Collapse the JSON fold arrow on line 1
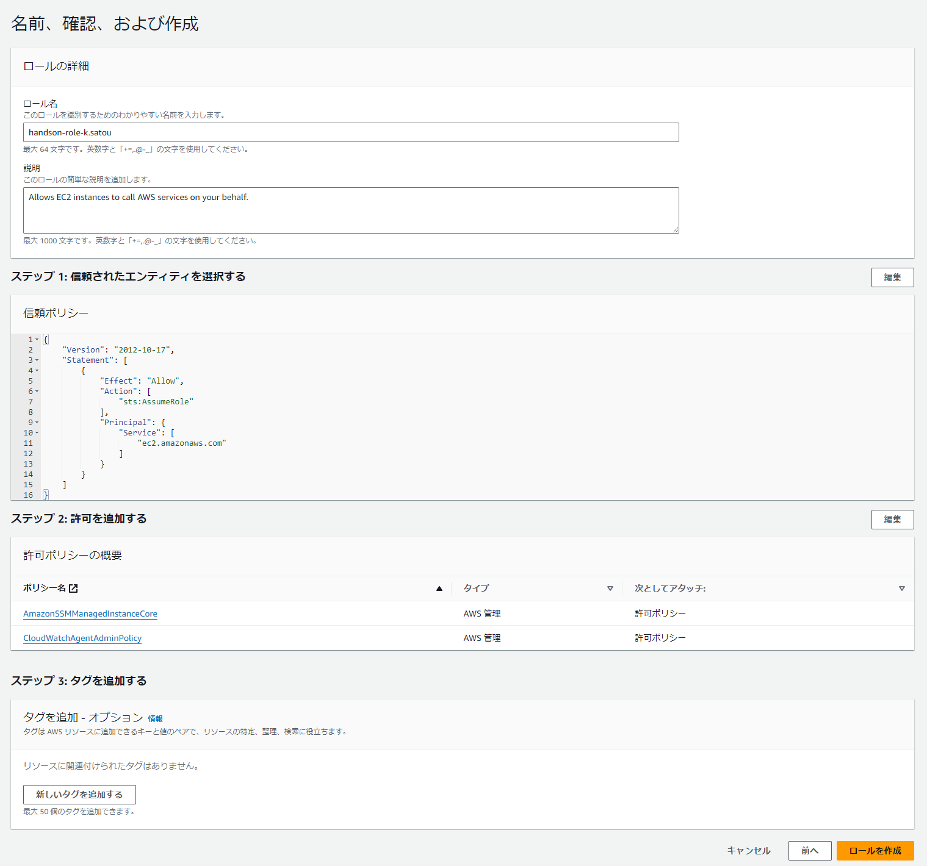The image size is (927, 866). tap(37, 340)
